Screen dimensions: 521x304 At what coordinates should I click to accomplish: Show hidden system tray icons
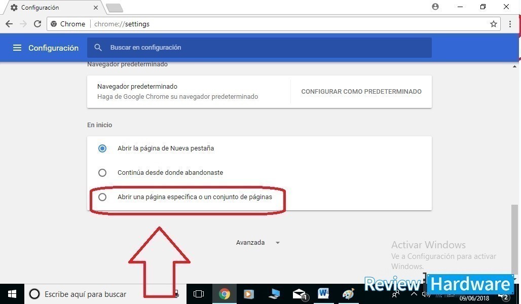point(414,294)
